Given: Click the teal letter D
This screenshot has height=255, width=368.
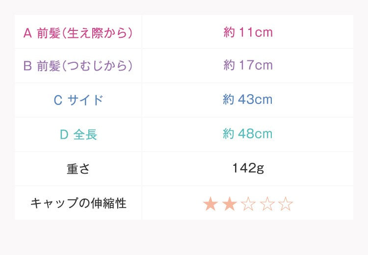Looking at the screenshot, I should tap(64, 134).
